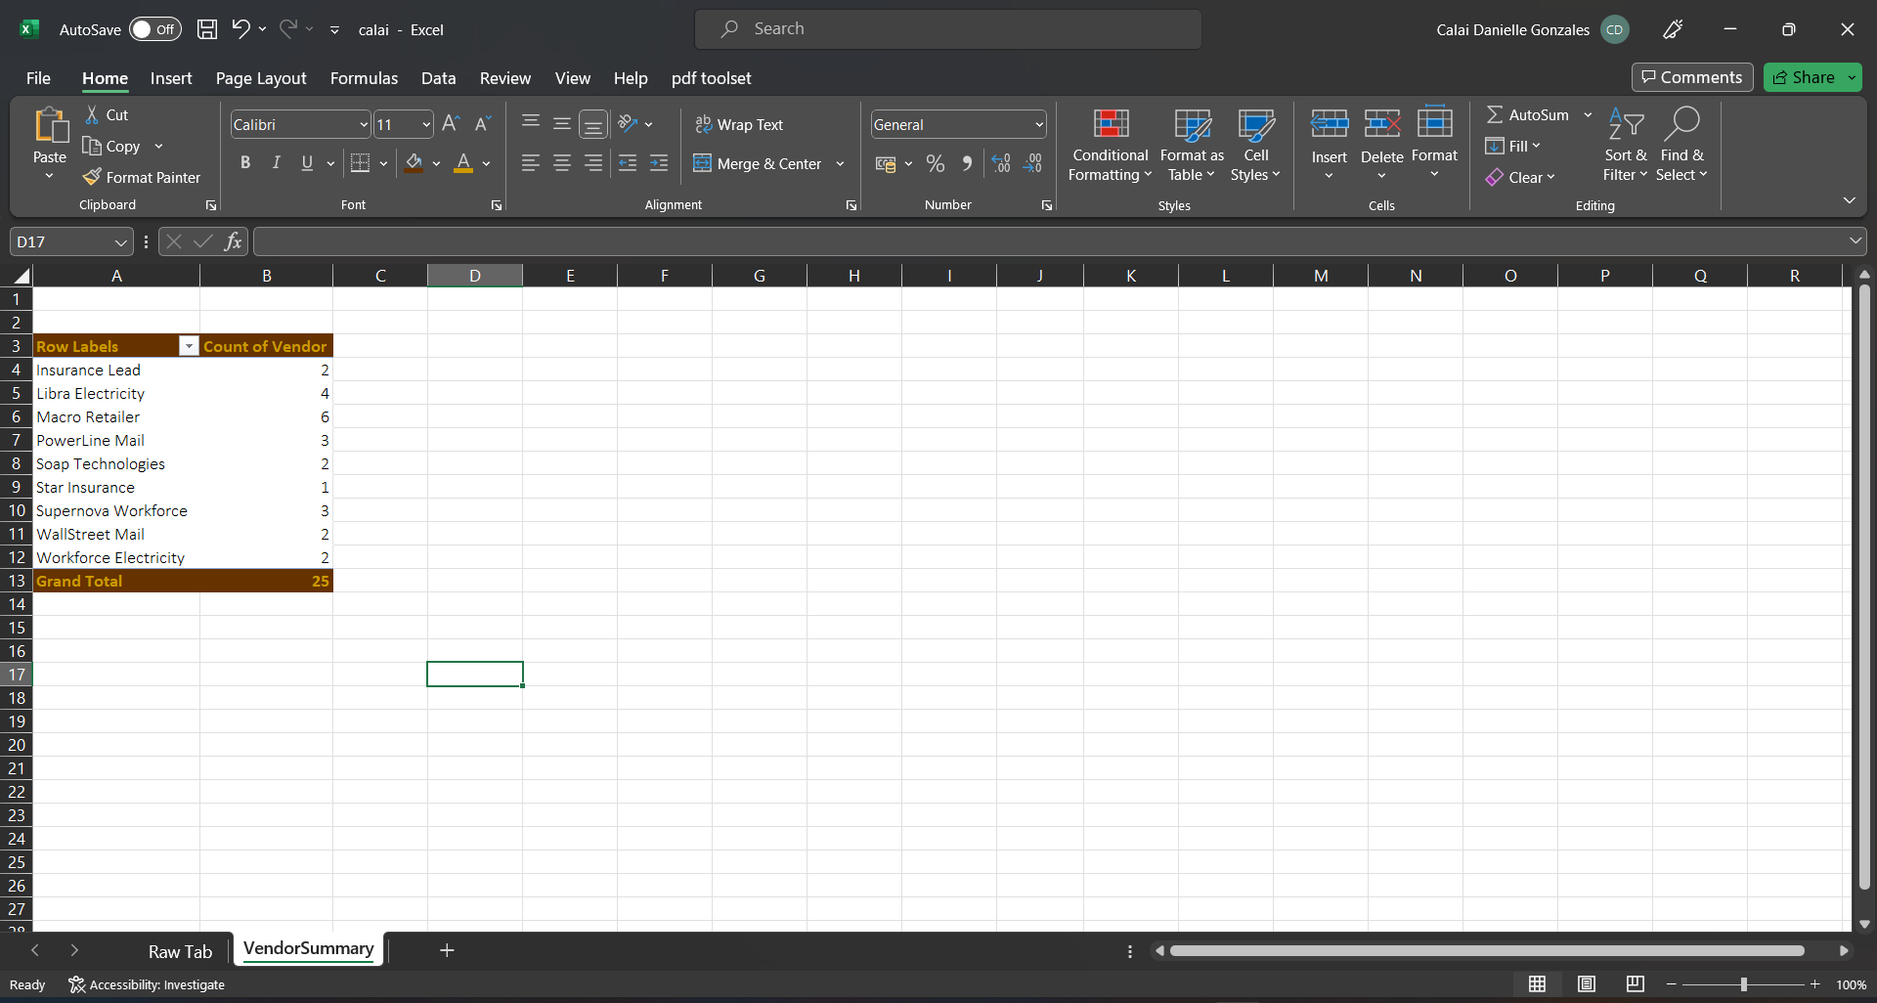1877x1003 pixels.
Task: Apply Comma Style format
Action: click(x=967, y=163)
